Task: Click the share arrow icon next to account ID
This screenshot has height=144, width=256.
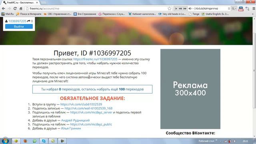Action: (x=28, y=21)
